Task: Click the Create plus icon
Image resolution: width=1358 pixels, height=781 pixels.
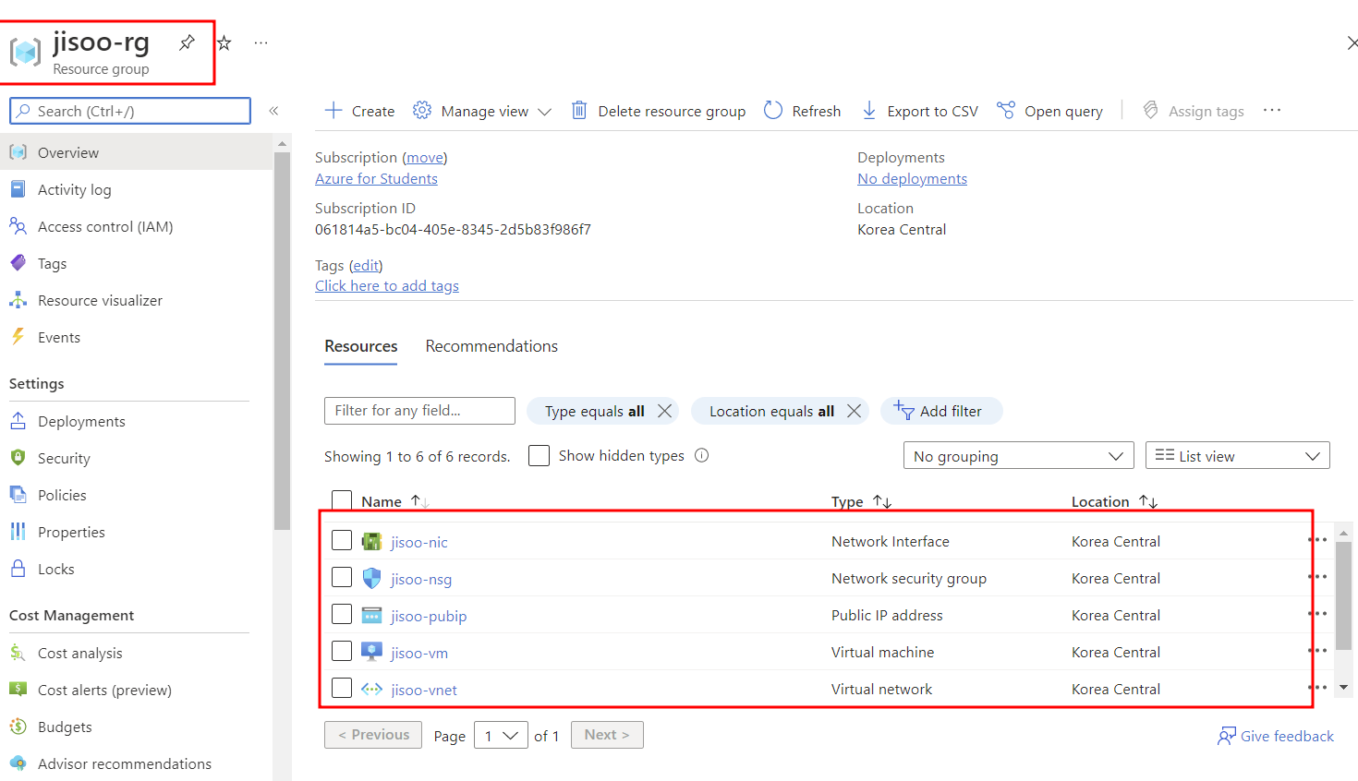Action: coord(333,111)
